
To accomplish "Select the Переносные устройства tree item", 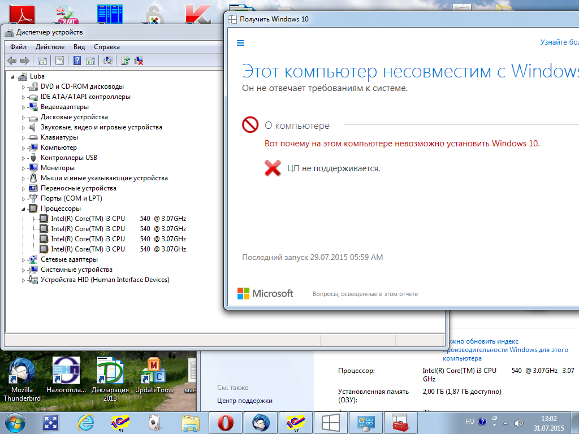I will (78, 188).
